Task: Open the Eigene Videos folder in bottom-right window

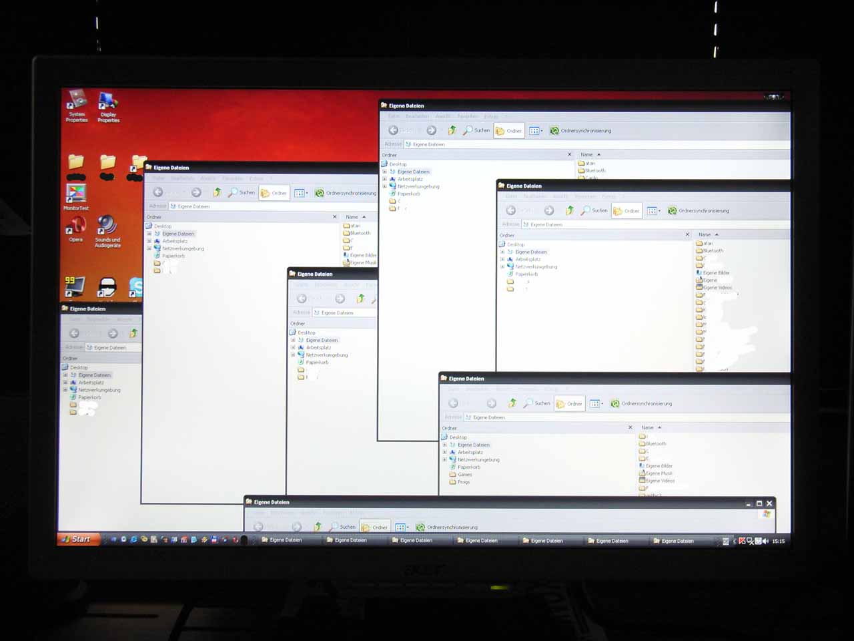Action: (x=660, y=481)
